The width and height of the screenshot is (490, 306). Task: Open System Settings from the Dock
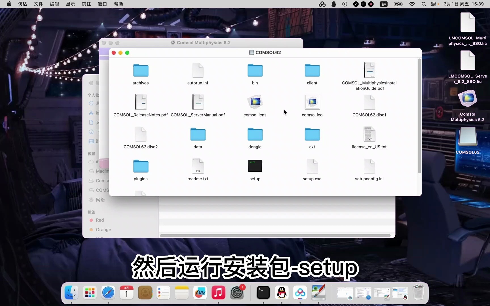tap(237, 293)
